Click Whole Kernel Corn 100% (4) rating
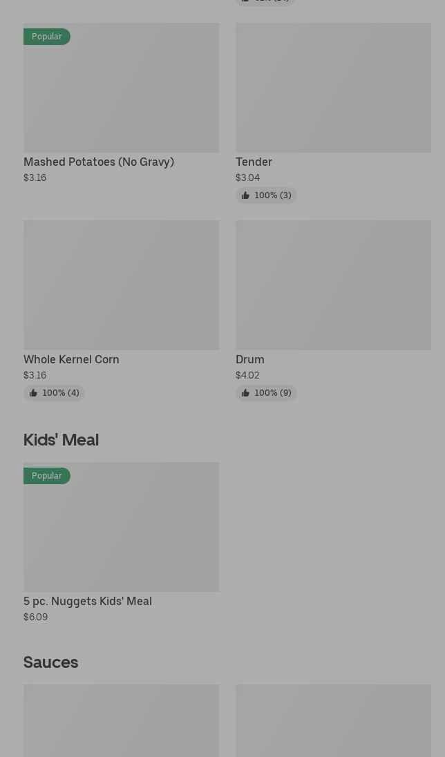Viewport: 445px width, 757px height. click(60, 393)
